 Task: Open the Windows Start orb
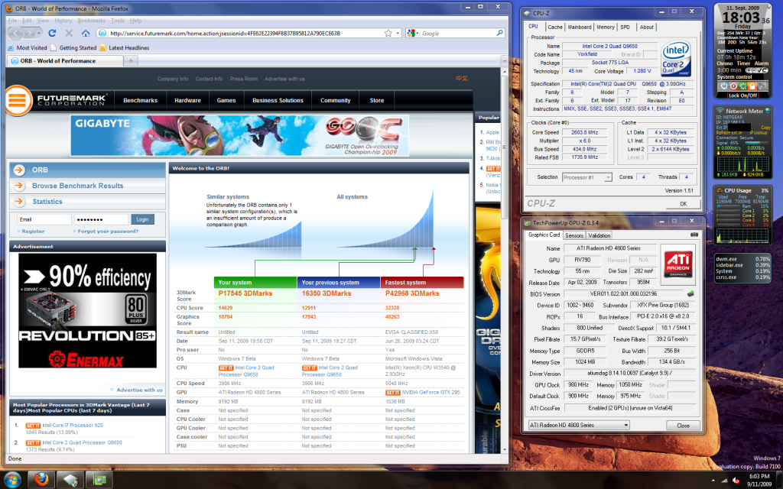click(12, 480)
